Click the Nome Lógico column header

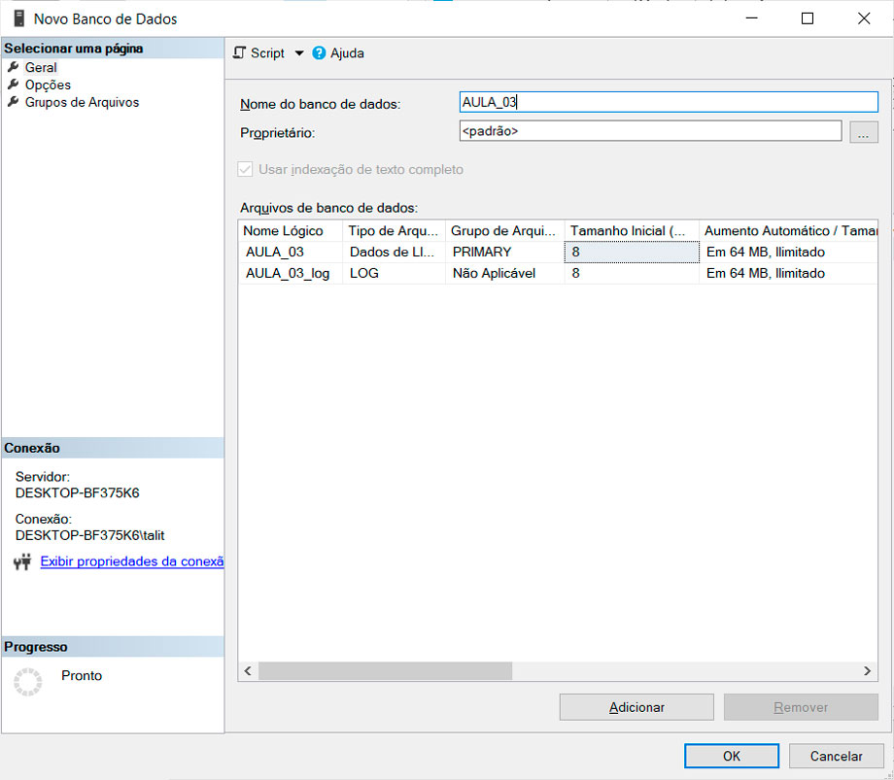pos(291,231)
